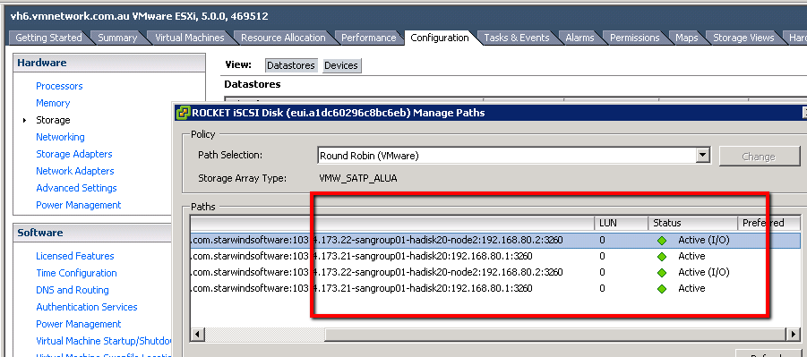Sort paths by Status column header
807x357 pixels.
[x=692, y=223]
